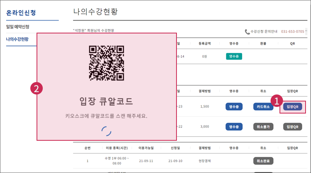Click the 수강신청 문의안내 label
Viewport: 311px width, 173px height.
tap(264, 31)
